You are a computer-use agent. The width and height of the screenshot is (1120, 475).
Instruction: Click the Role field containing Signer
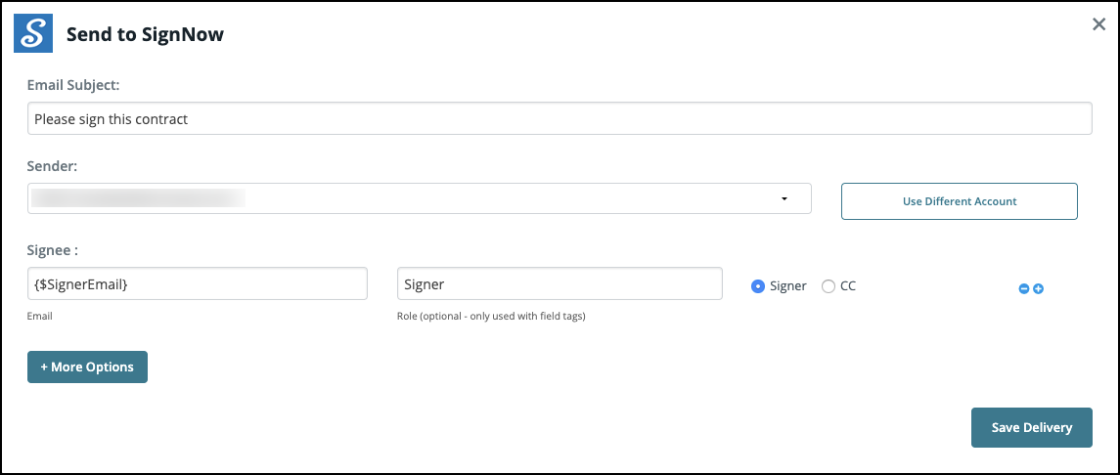point(560,283)
